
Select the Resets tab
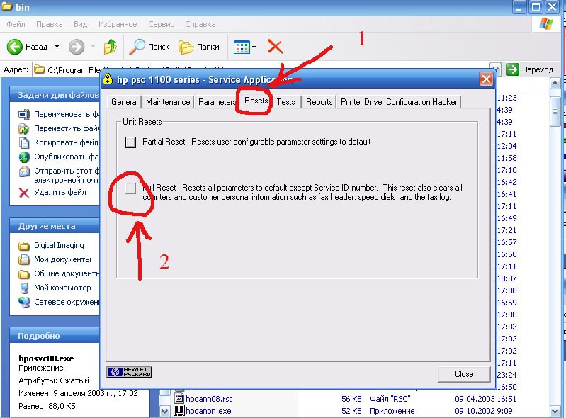(x=256, y=101)
